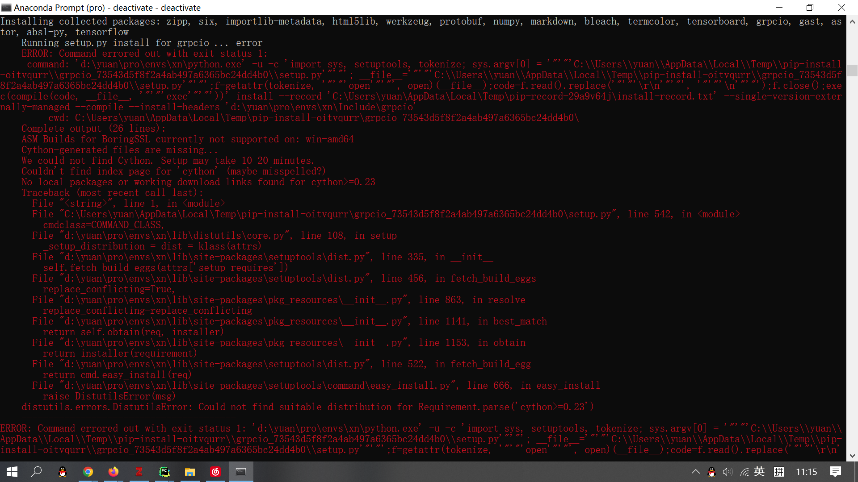
Task: Open the Windows Start menu
Action: pyautogui.click(x=12, y=472)
